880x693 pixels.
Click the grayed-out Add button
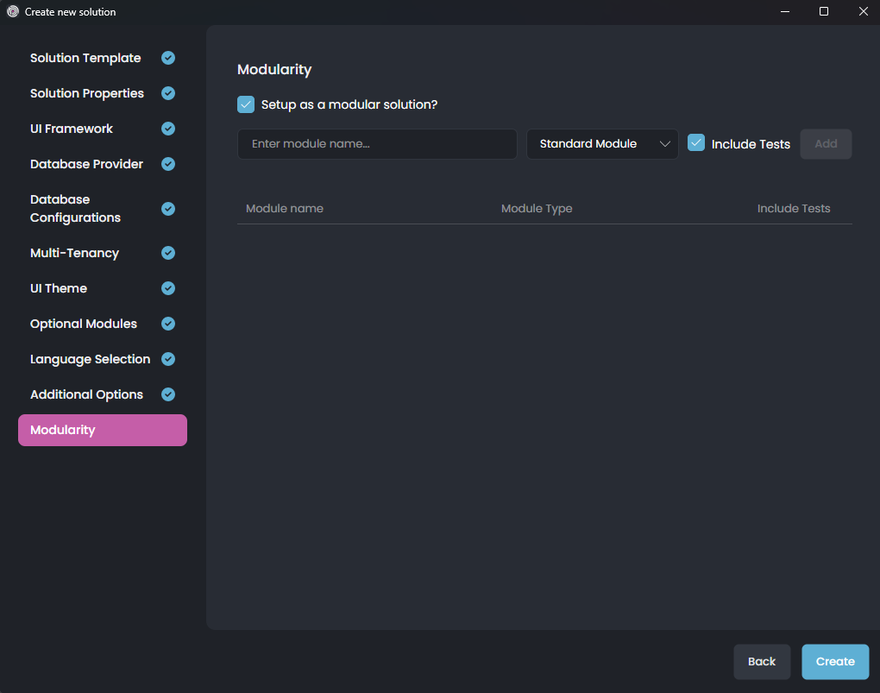(826, 143)
